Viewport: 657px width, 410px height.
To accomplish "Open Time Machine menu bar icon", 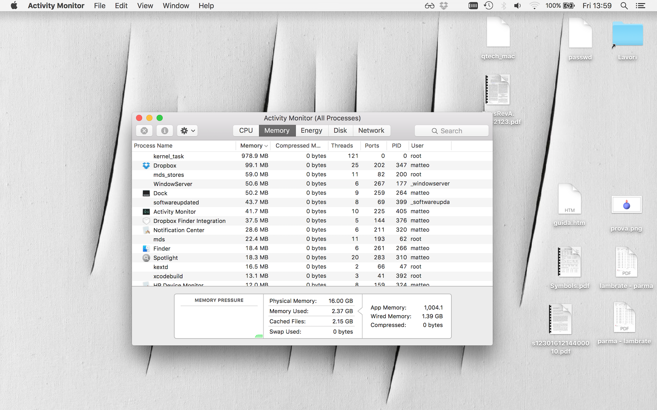I will point(488,6).
